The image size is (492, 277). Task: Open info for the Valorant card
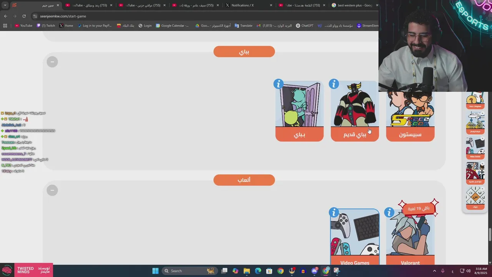tap(389, 212)
